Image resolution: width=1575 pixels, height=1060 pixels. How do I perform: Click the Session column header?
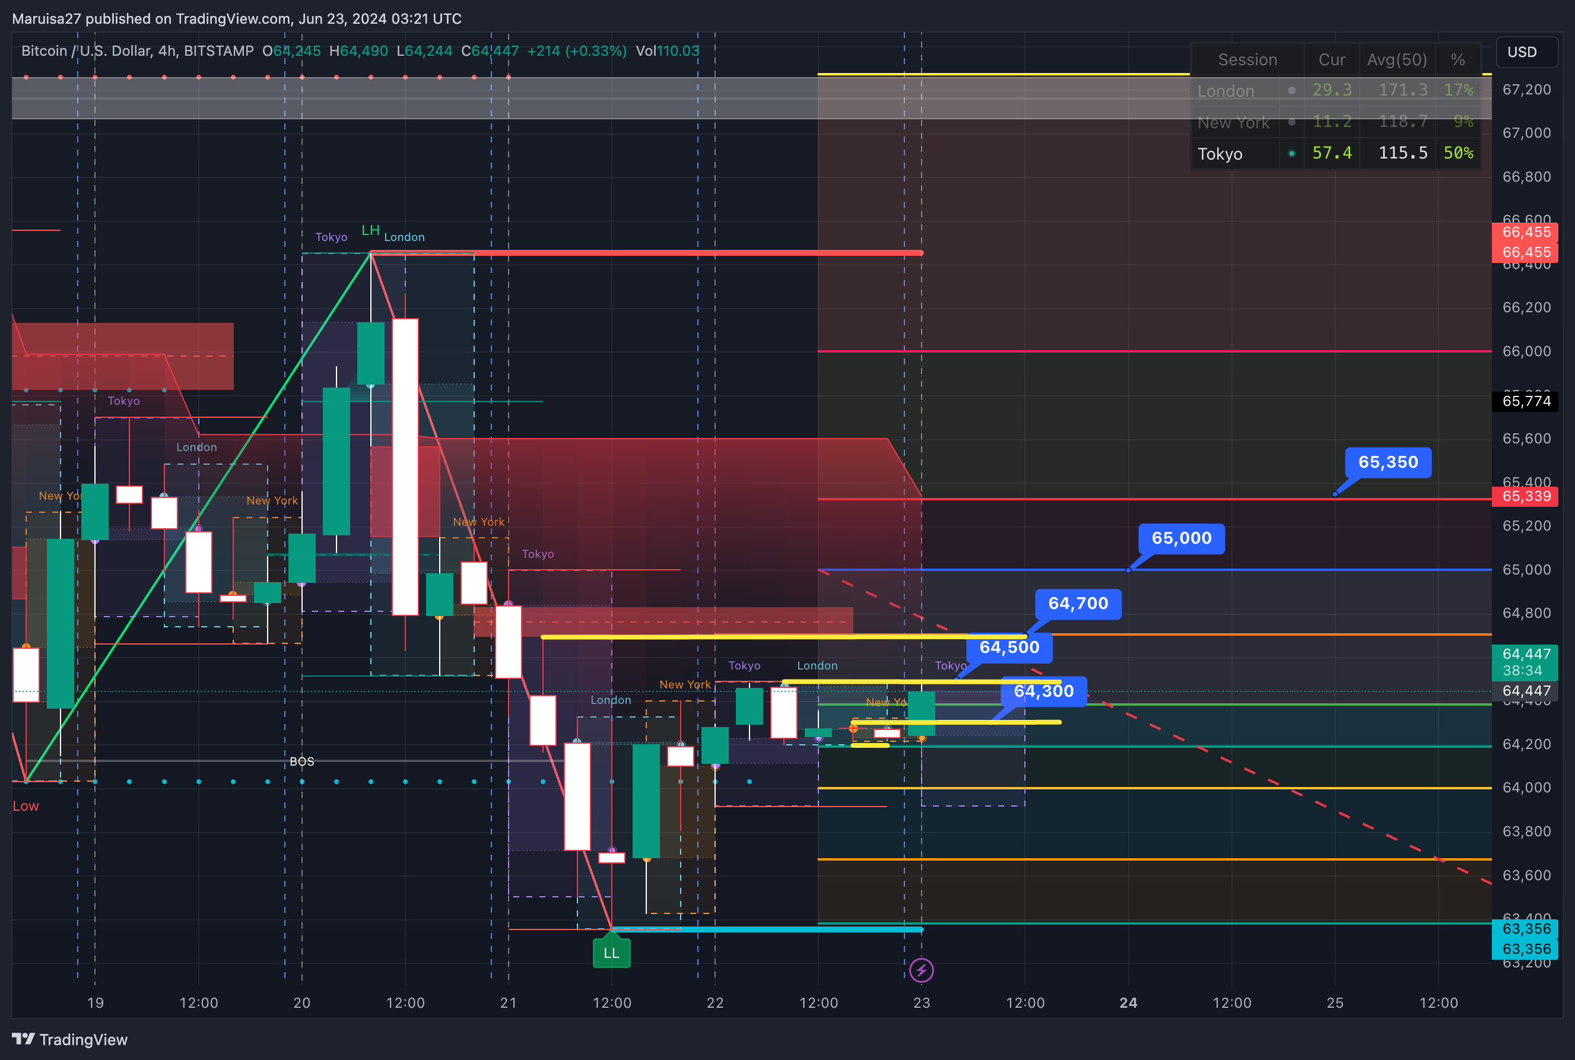1247,59
